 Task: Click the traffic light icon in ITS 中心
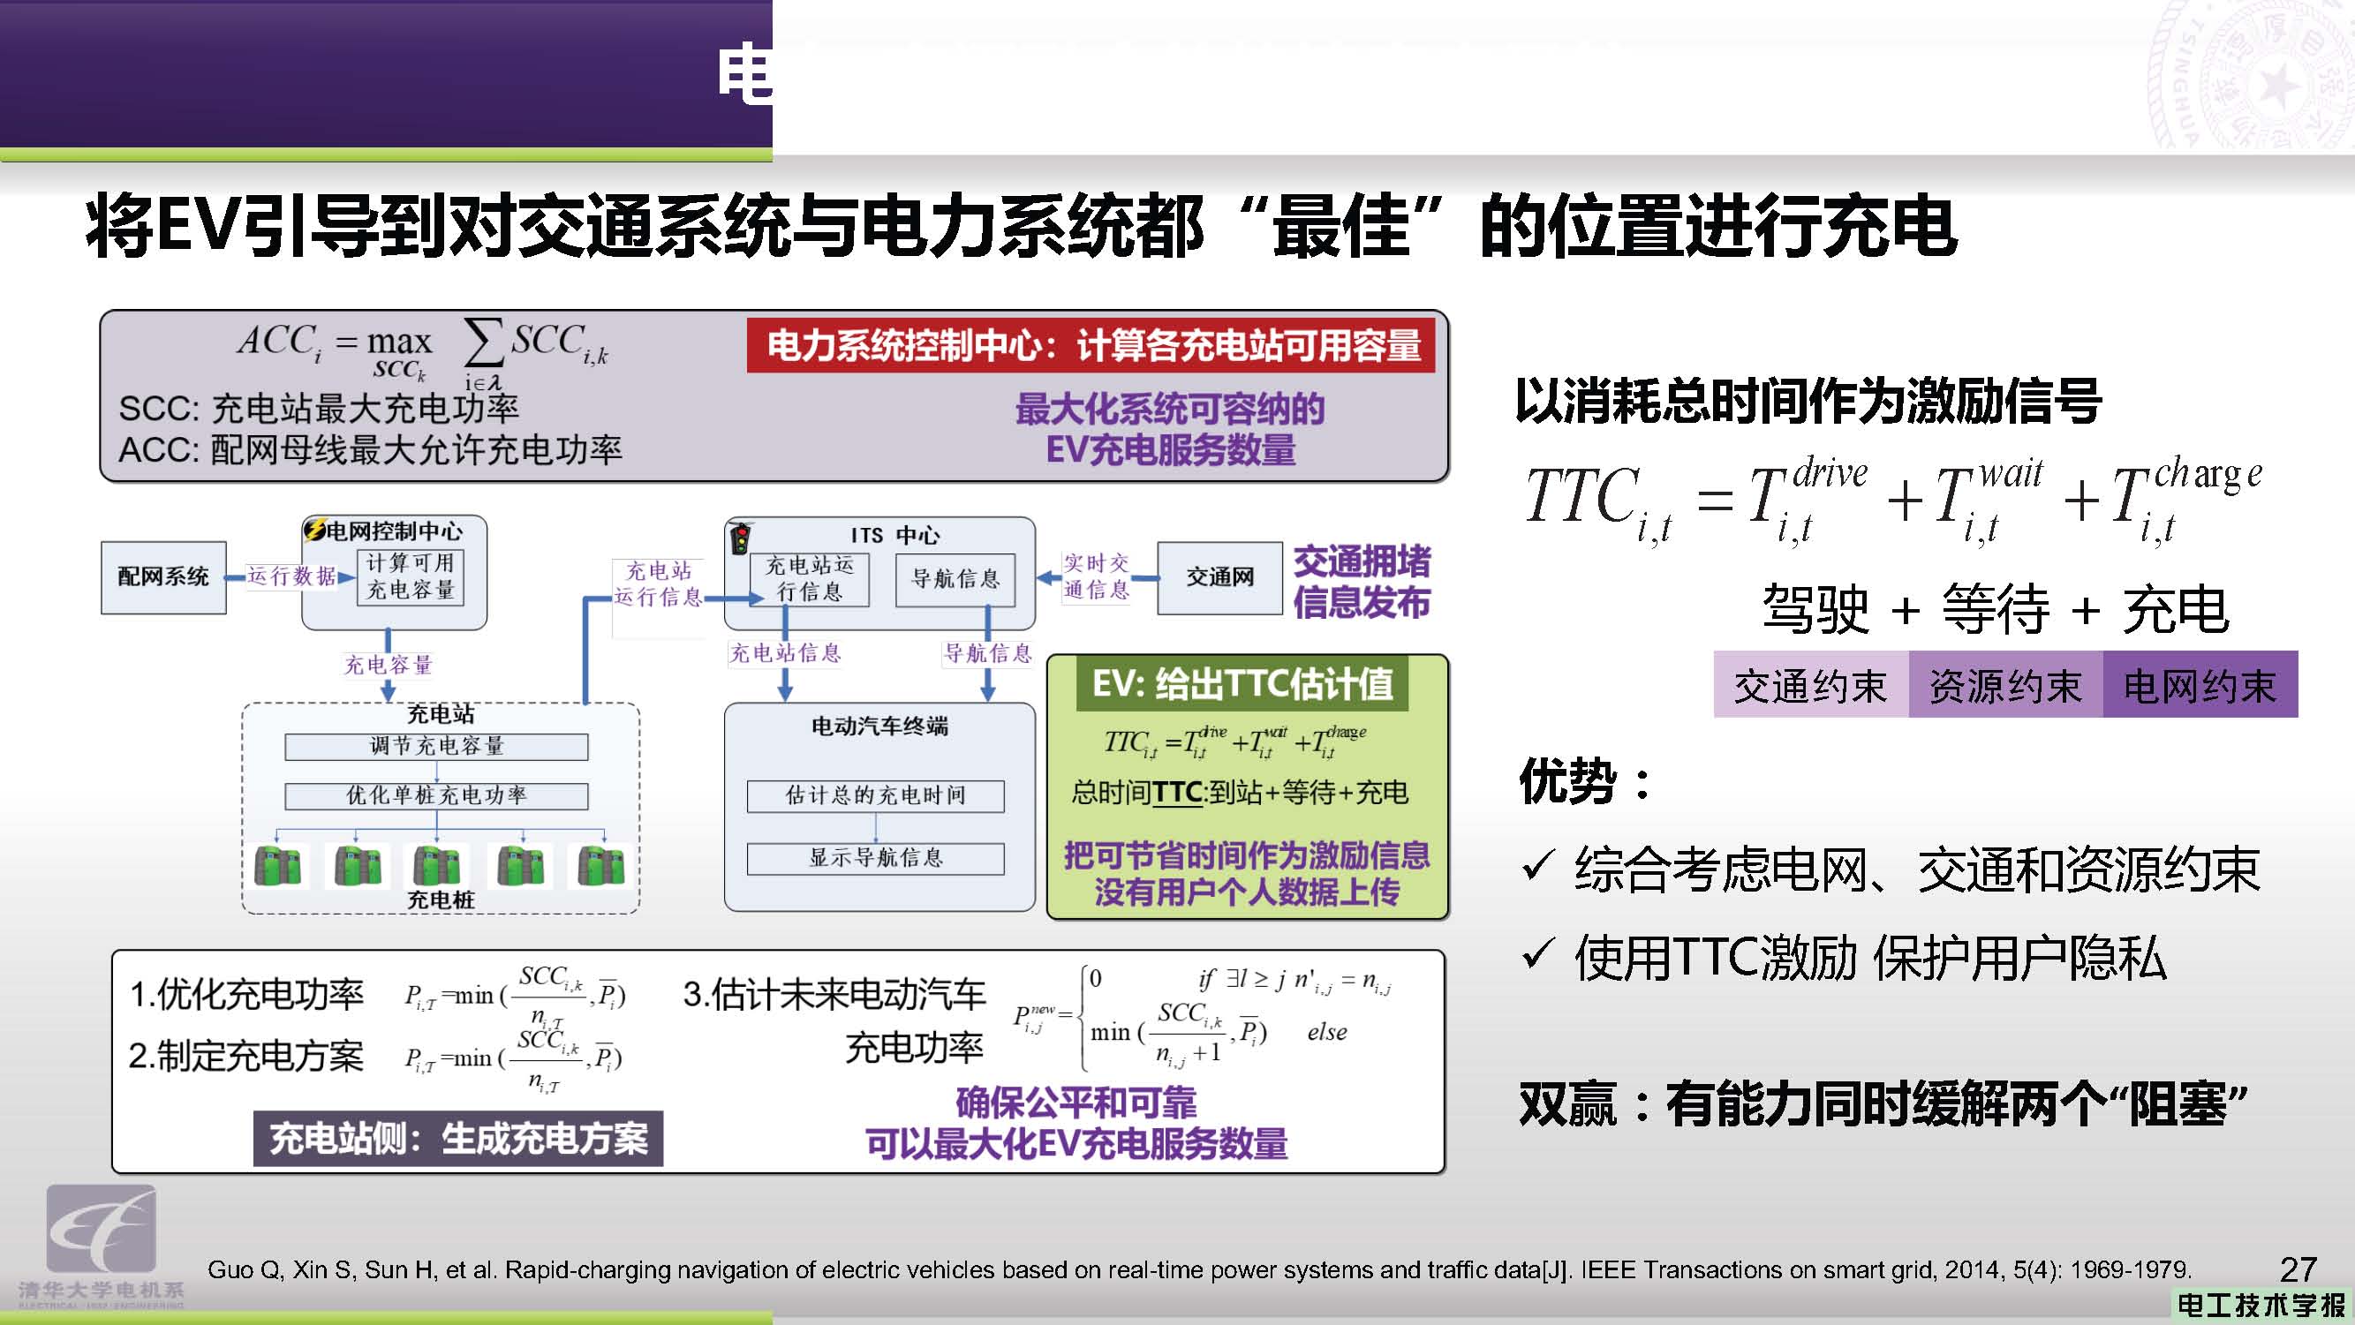(741, 538)
